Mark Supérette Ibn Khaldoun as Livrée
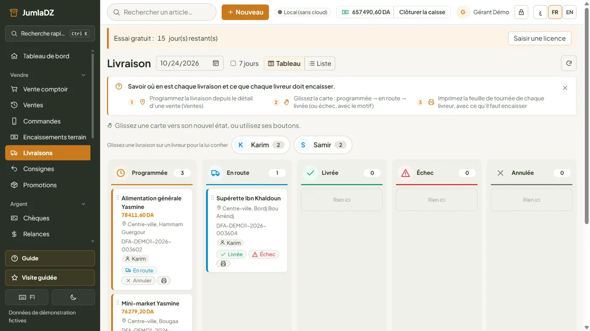Screen dimensions: 590x331 pyautogui.click(x=231, y=254)
